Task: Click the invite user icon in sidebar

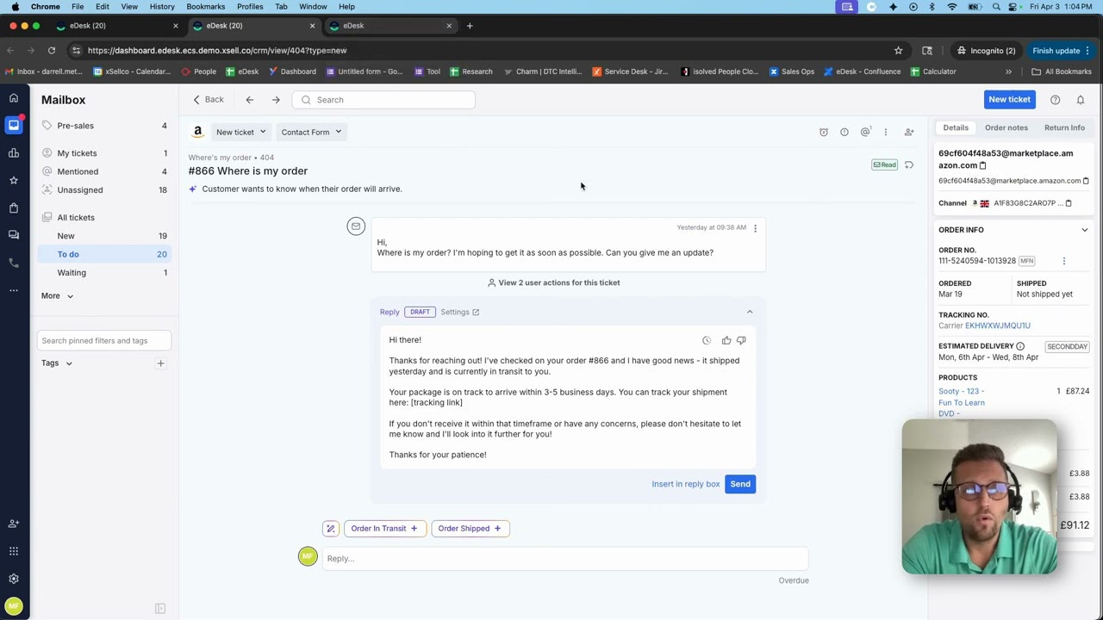Action: pos(13,524)
